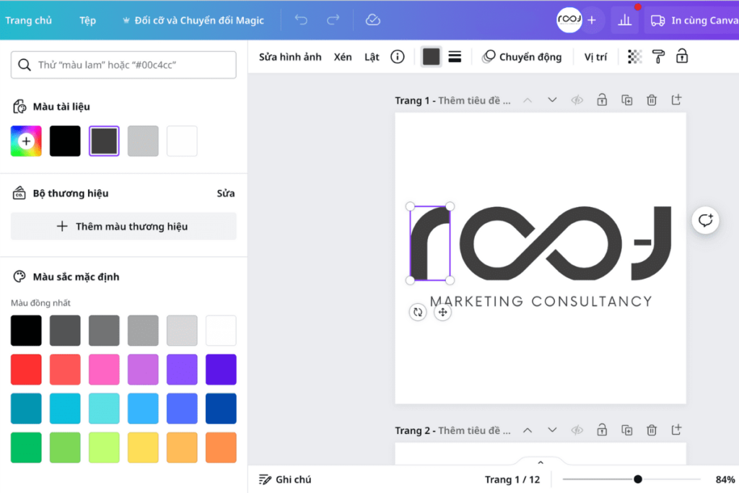Image resolution: width=739 pixels, height=493 pixels.
Task: Click Sửa next to Bộ thương hiệu
Action: (226, 193)
